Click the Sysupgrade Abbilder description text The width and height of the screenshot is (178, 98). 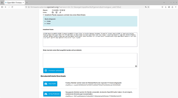(99, 93)
